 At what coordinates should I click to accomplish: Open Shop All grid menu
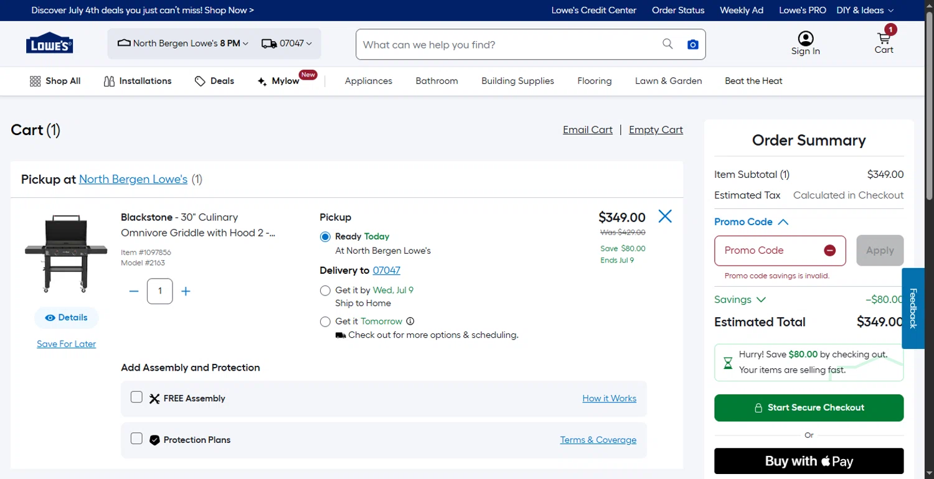(55, 81)
